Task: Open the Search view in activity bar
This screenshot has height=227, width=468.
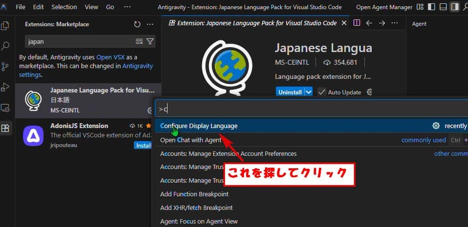Action: pos(6,46)
